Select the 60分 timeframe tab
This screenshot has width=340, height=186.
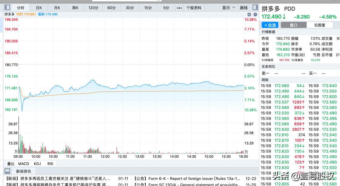tap(111, 8)
